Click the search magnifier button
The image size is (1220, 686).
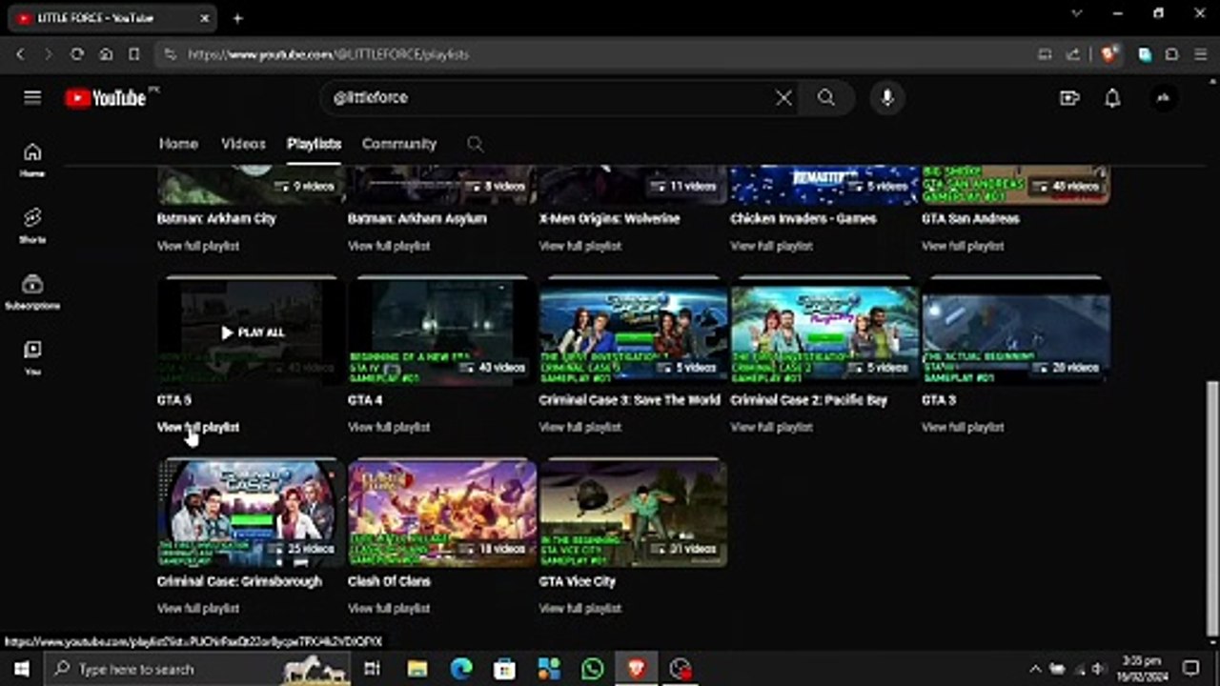pos(825,97)
